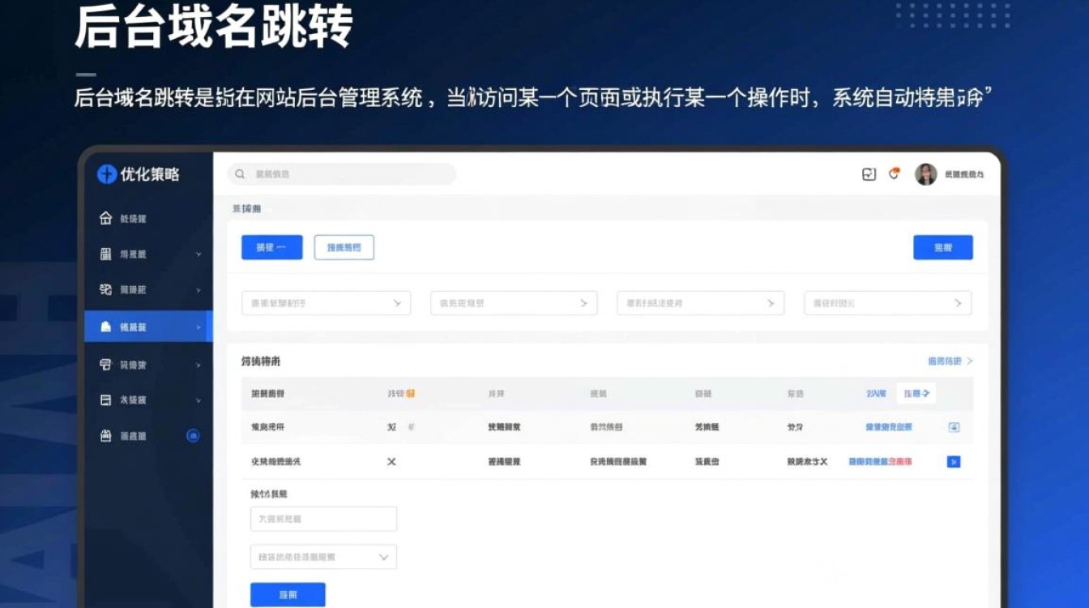The width and height of the screenshot is (1089, 608).
Task: Select the printer icon in the sidebar
Action: point(105,365)
